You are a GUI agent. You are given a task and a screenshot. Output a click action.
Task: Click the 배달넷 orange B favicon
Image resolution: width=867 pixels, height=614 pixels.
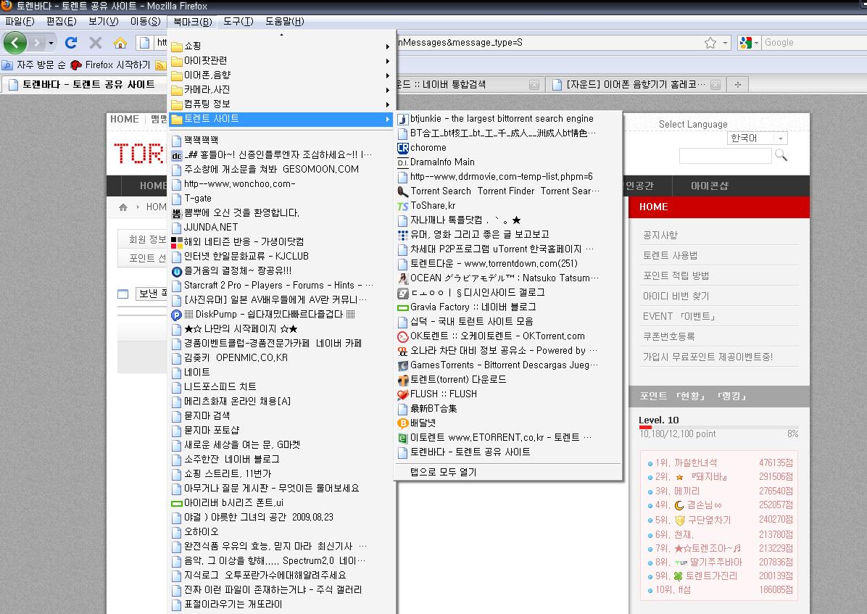[x=402, y=423]
